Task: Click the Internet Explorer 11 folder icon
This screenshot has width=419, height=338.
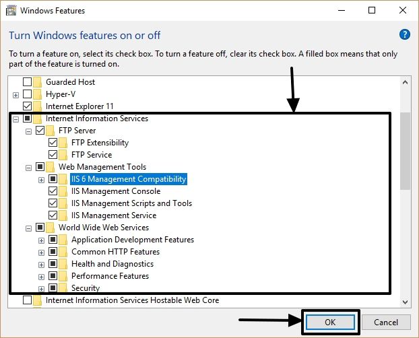Action: pyautogui.click(x=38, y=106)
